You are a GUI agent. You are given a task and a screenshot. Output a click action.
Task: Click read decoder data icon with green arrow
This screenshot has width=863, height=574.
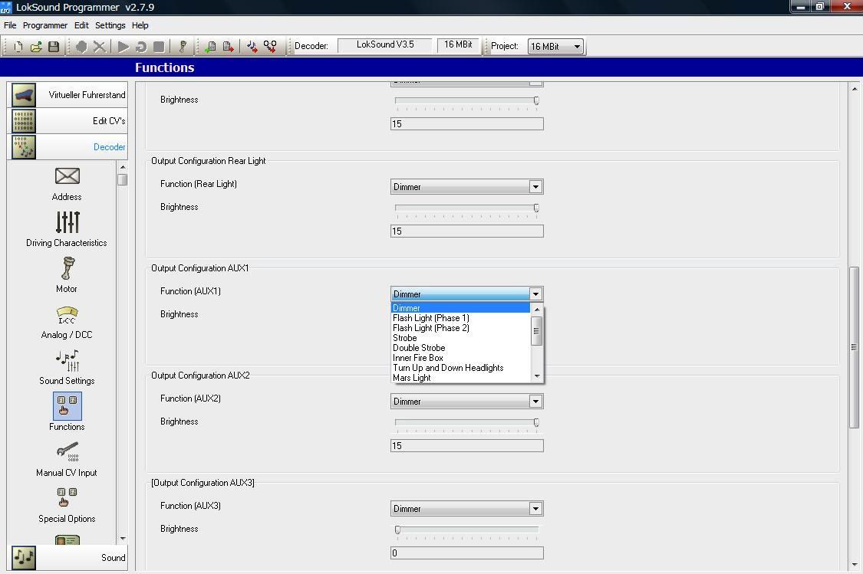pos(210,47)
